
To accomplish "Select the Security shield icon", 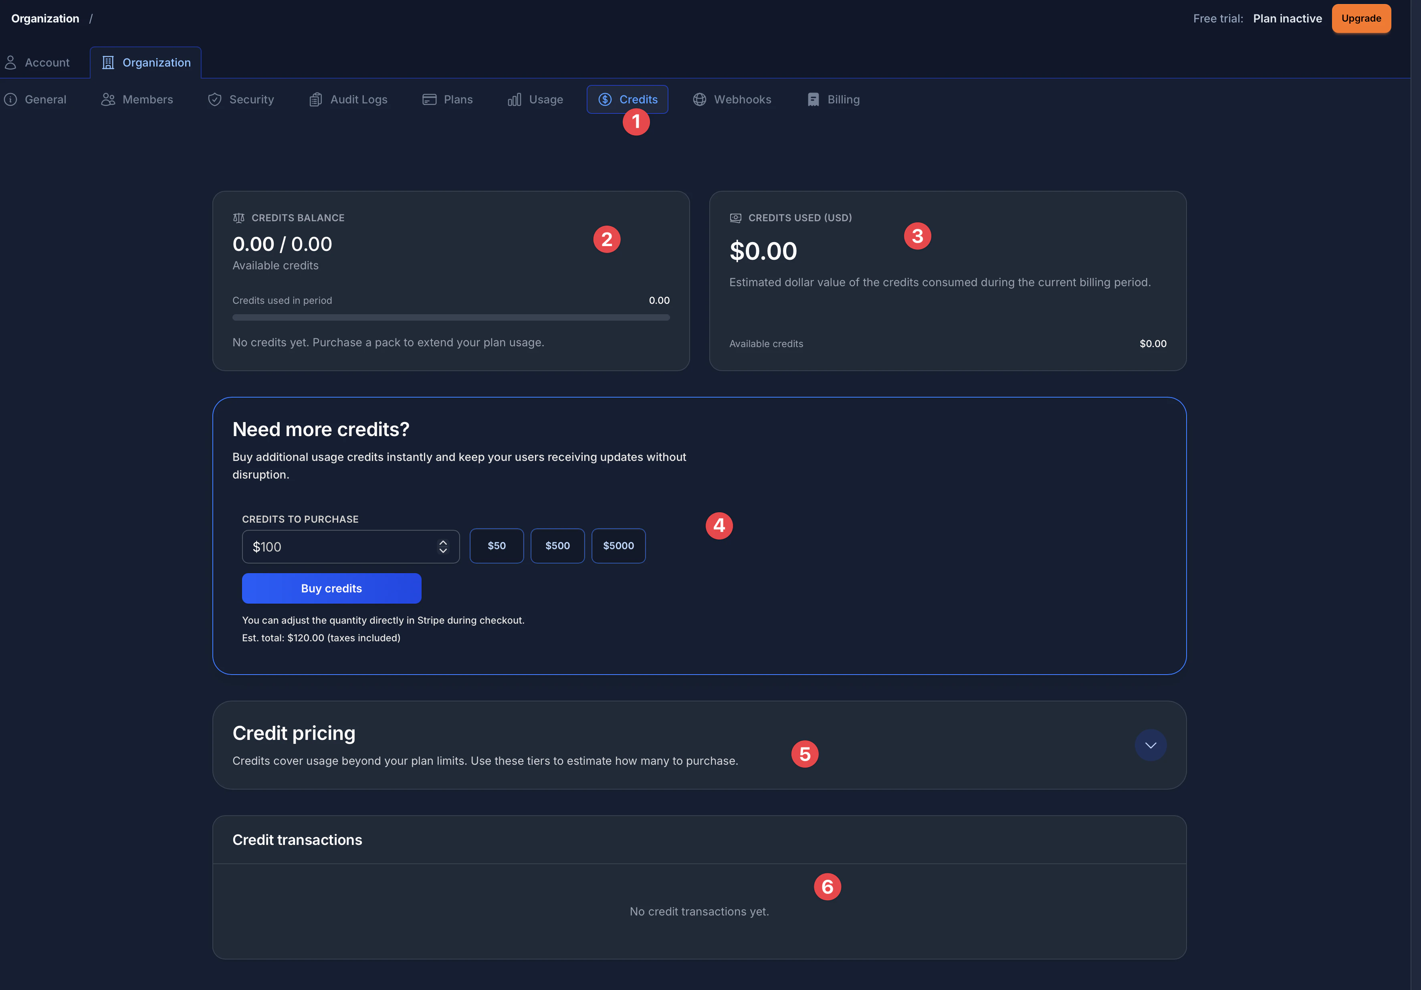I will 214,99.
